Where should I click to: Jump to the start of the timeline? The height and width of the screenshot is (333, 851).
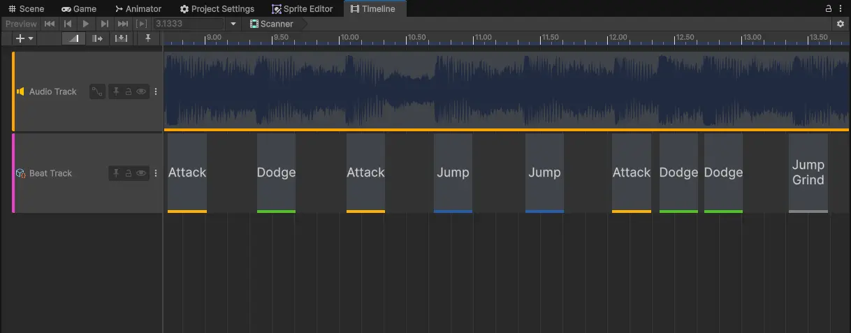pos(50,24)
